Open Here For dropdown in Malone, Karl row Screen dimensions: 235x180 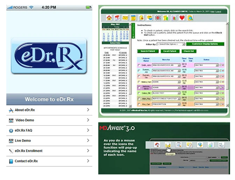pyautogui.click(x=166, y=82)
